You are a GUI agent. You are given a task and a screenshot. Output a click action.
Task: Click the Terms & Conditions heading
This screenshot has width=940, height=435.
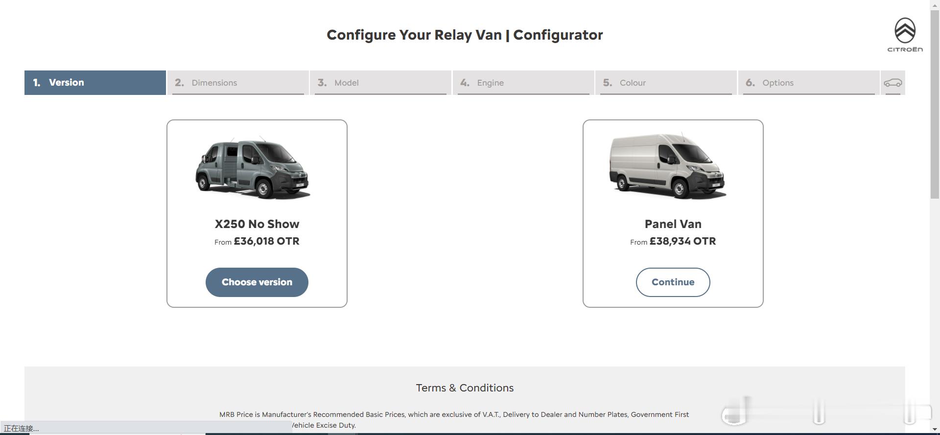pos(465,388)
